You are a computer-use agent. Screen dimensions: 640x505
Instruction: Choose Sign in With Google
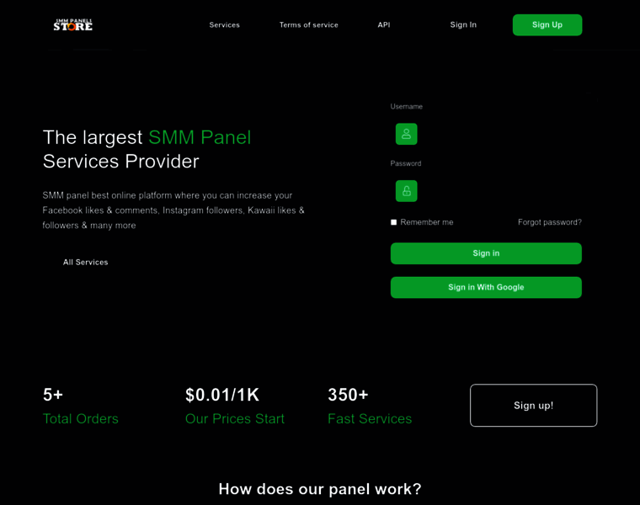coord(486,287)
